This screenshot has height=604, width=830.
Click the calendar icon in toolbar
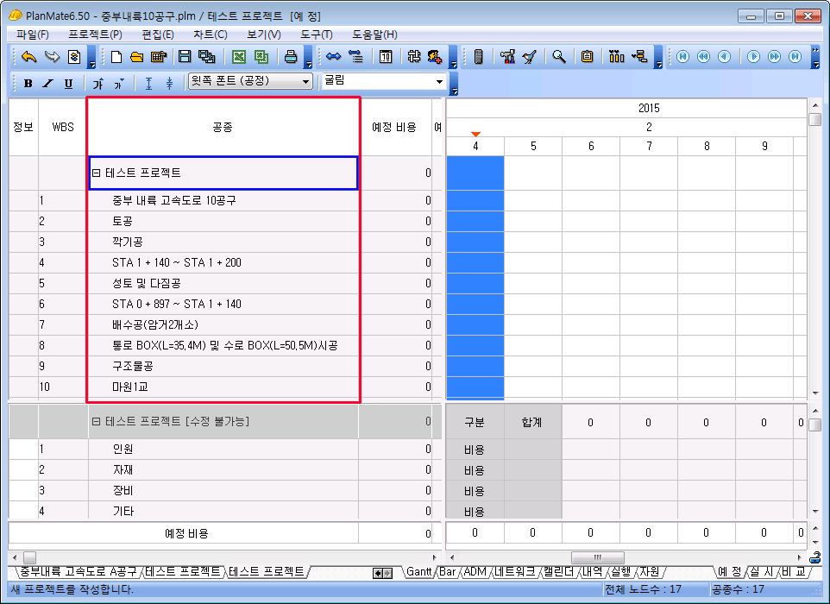pos(386,57)
